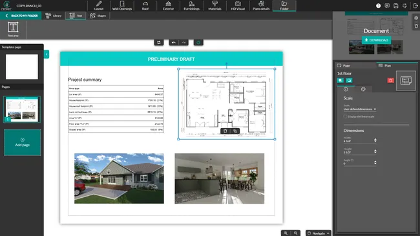Zoom out on the page
Image resolution: width=420 pixels, height=236 pixels.
pos(295,233)
